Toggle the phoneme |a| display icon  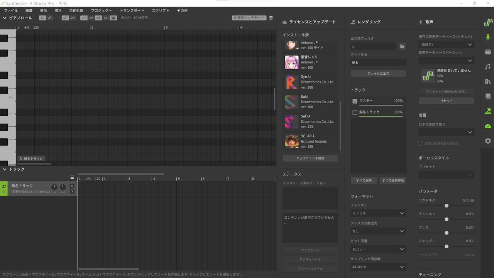(x=106, y=18)
